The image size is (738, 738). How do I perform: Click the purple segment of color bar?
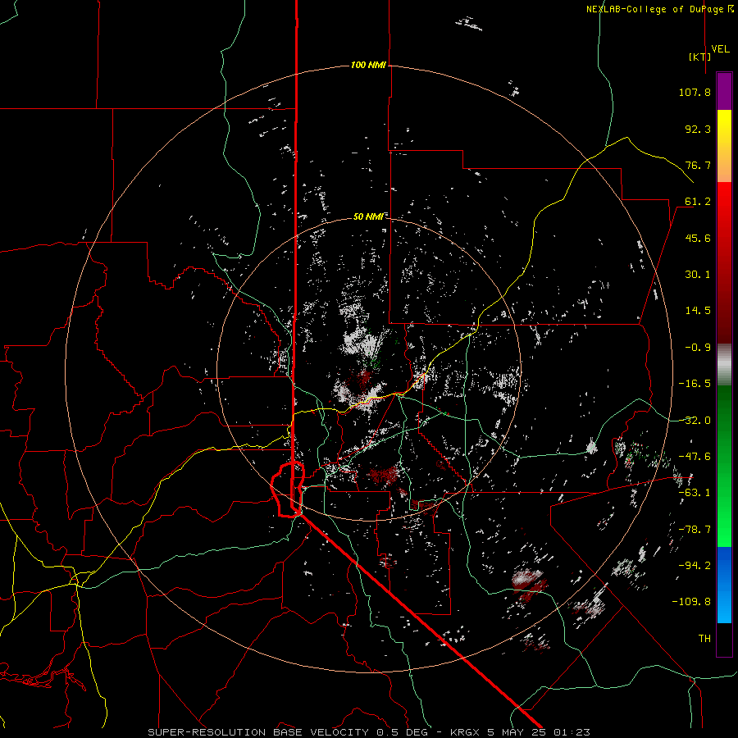tap(724, 92)
